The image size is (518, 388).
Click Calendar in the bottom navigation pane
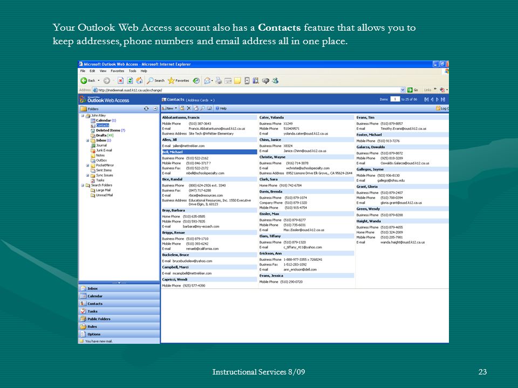coord(119,296)
